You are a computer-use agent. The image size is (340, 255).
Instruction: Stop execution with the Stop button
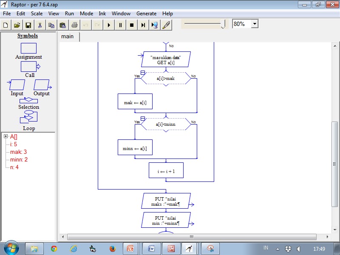point(132,25)
